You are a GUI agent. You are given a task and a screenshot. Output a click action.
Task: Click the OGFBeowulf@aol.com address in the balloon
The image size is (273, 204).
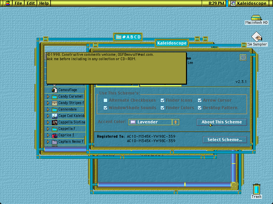point(136,54)
